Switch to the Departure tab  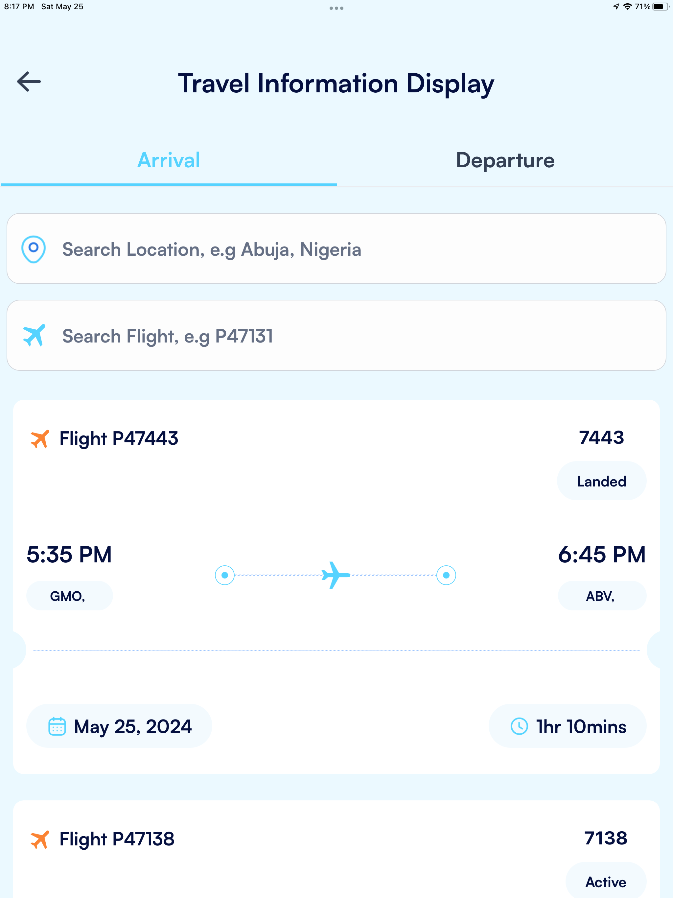coord(505,161)
